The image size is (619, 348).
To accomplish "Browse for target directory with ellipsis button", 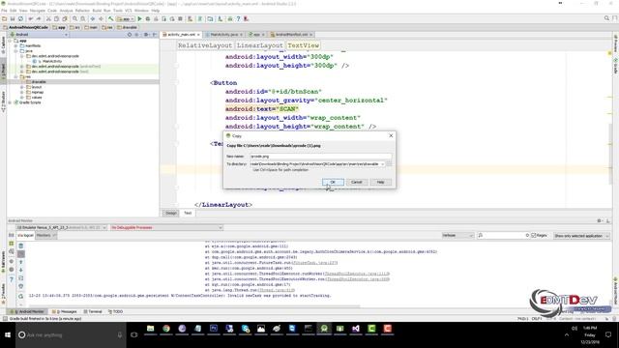I will pos(389,163).
